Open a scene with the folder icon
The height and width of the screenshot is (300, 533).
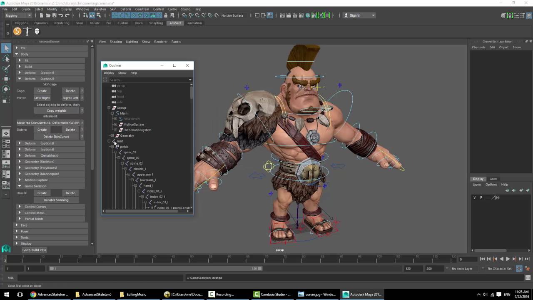pyautogui.click(x=48, y=15)
